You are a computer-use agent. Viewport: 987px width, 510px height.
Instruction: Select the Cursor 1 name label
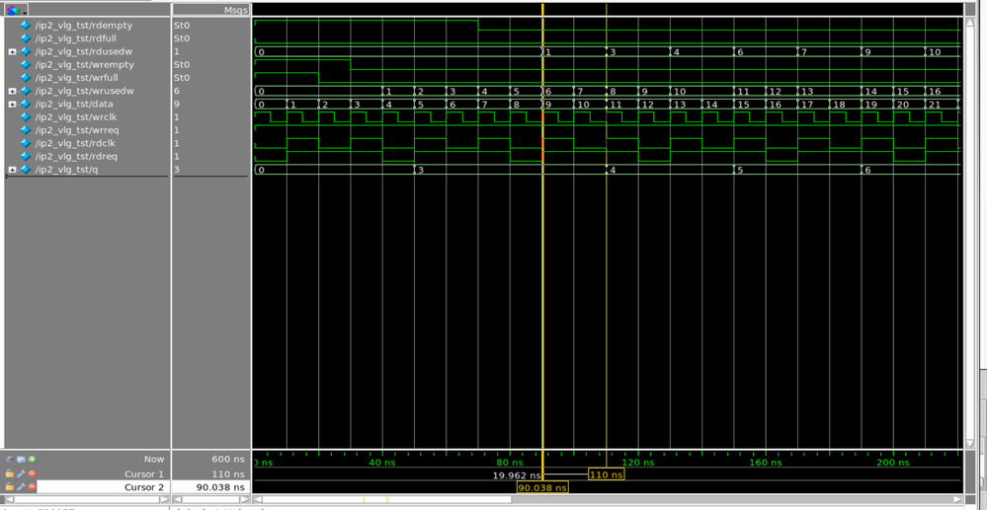144,474
